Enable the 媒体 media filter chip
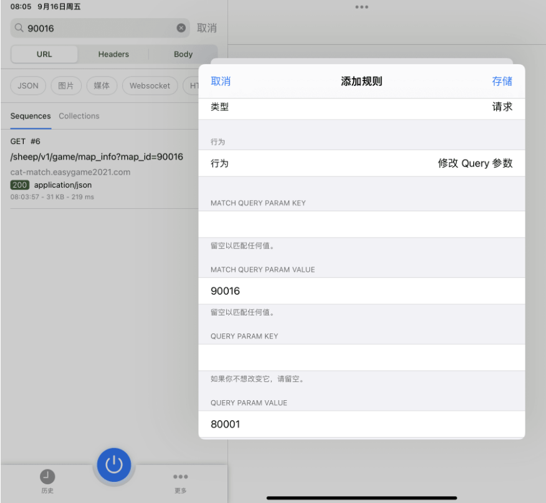The image size is (546, 503). [102, 85]
